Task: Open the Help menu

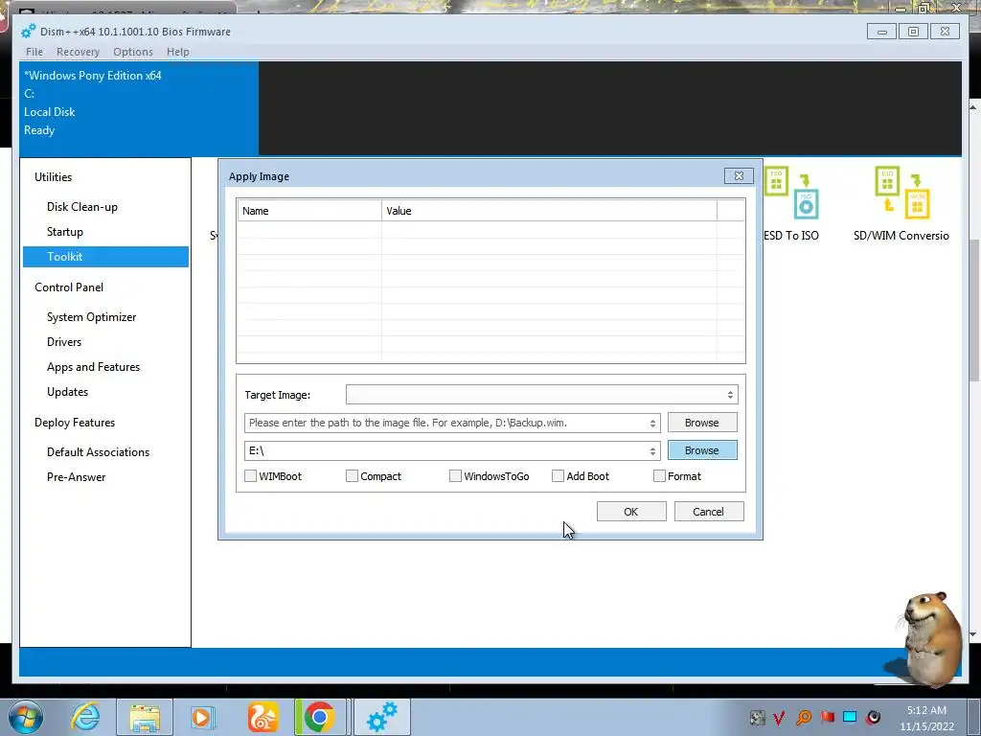Action: tap(177, 52)
